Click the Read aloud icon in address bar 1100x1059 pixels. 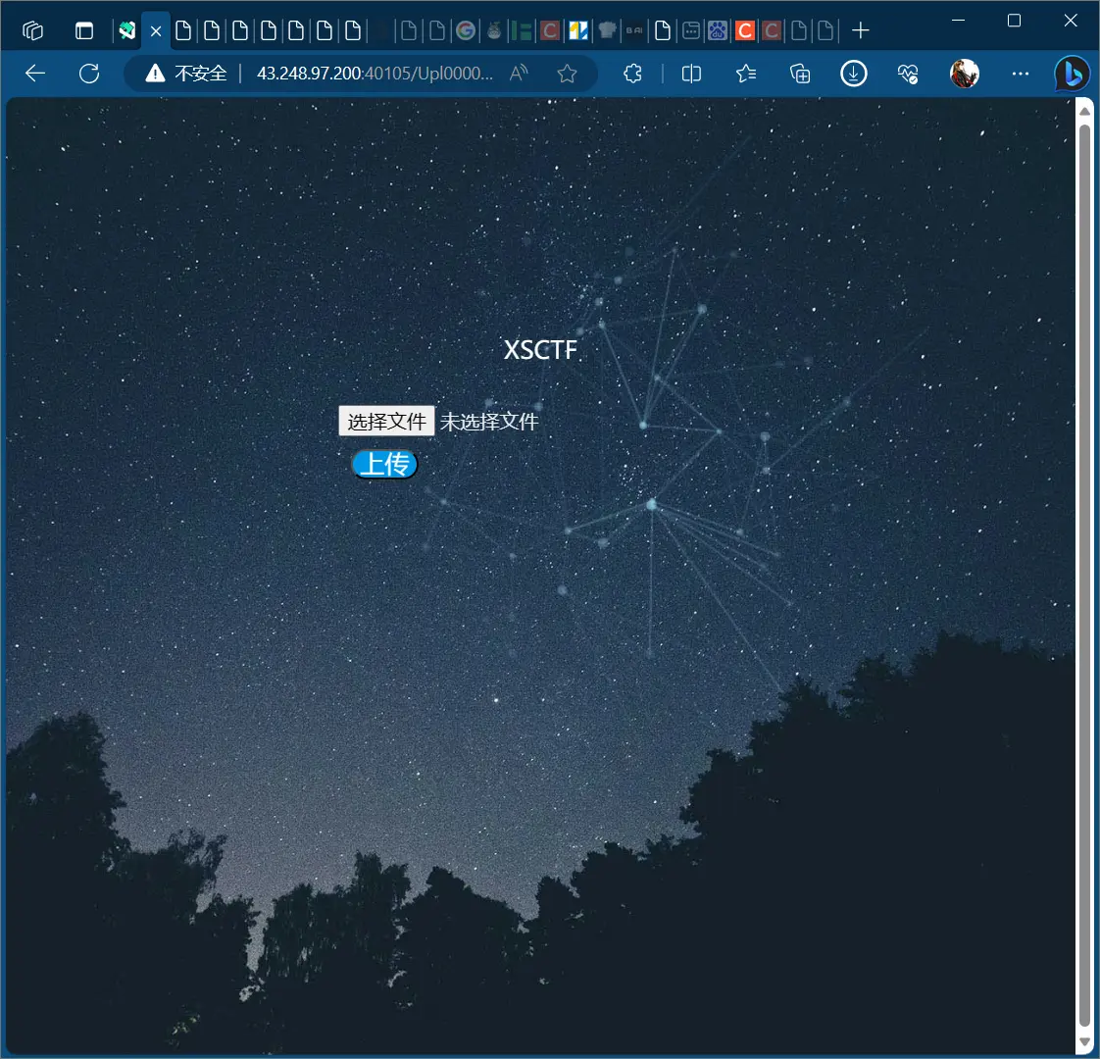(520, 74)
